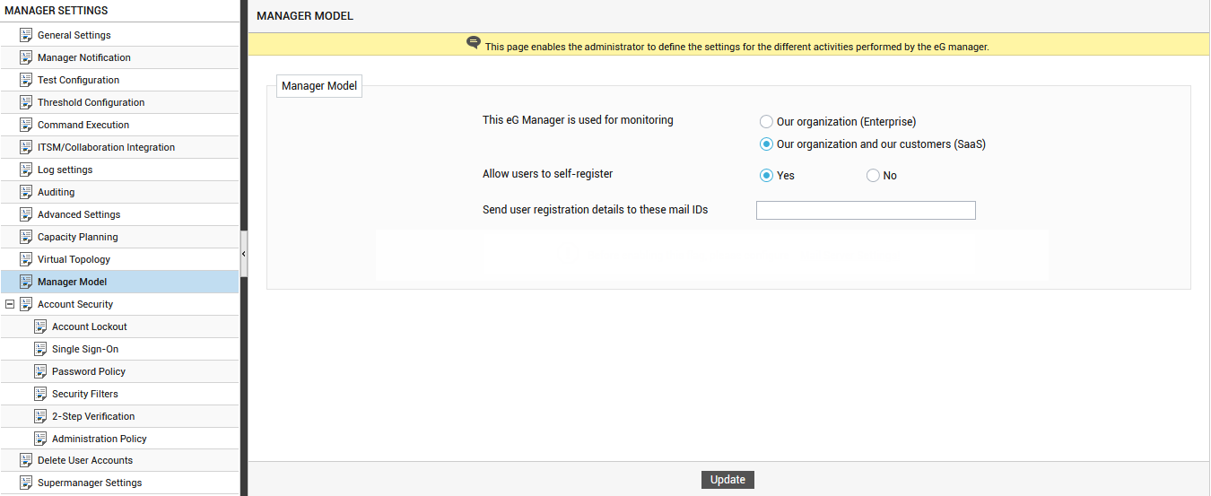
Task: Click the Test Configuration page icon
Action: pos(26,80)
